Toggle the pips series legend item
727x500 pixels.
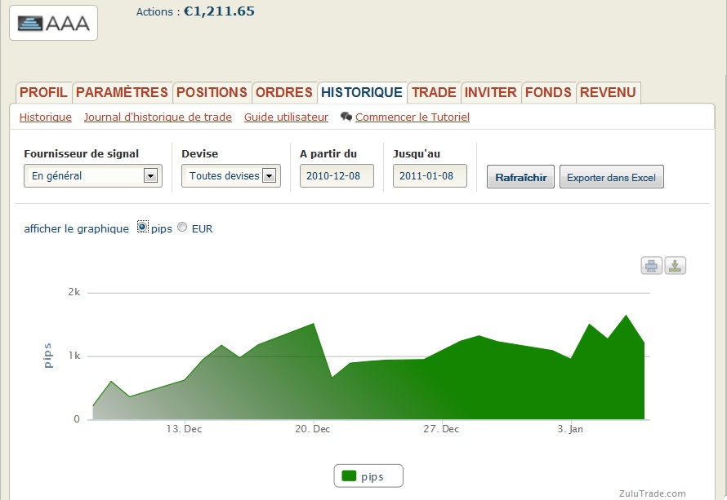pyautogui.click(x=368, y=476)
